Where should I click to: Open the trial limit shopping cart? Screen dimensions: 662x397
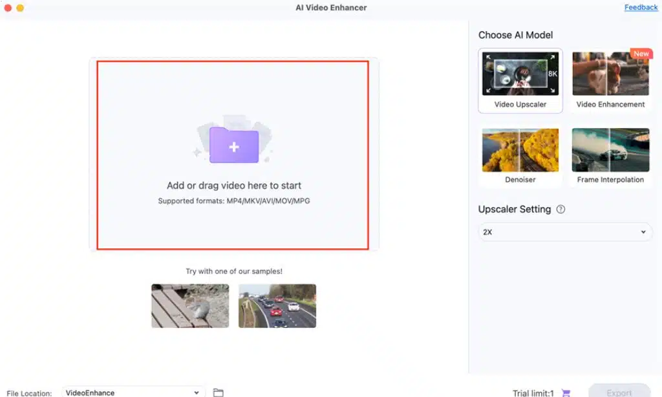565,392
